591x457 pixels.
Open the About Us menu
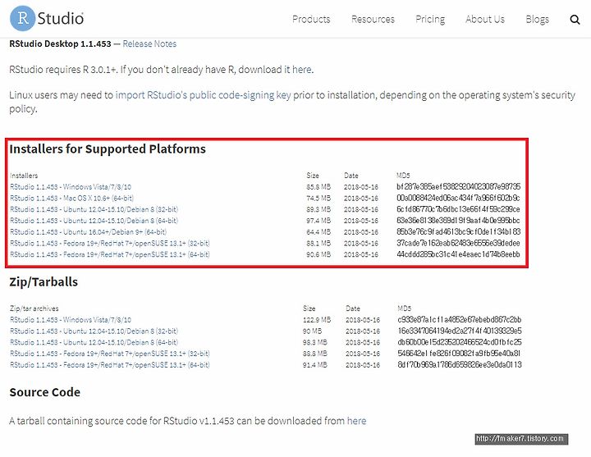click(x=485, y=19)
